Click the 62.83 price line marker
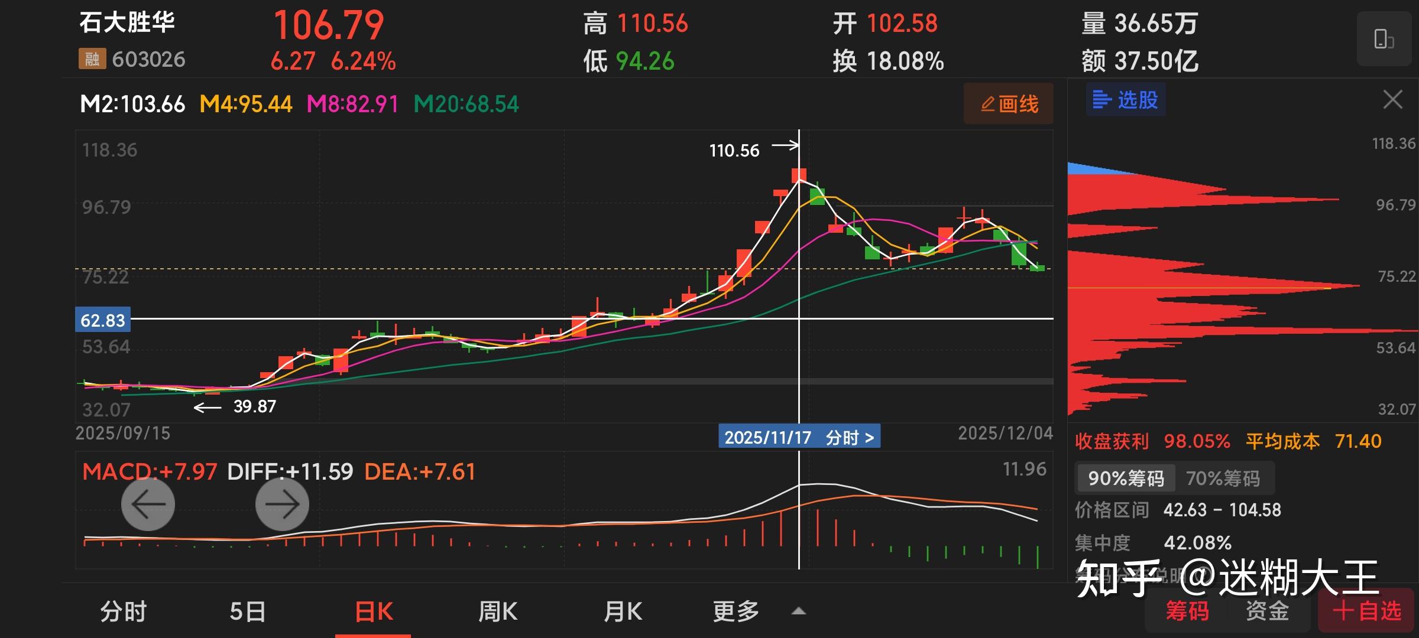1419x638 pixels. [x=103, y=320]
